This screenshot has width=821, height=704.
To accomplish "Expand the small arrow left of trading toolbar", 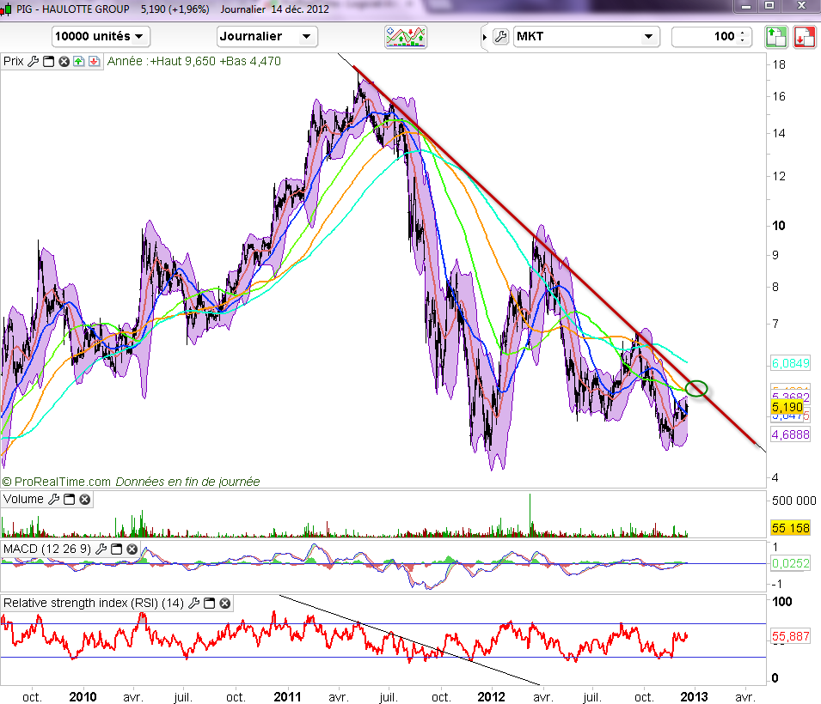I will pos(485,37).
